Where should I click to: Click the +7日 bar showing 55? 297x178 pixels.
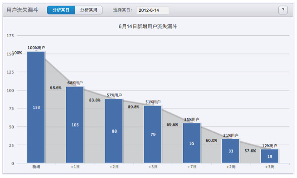click(x=192, y=143)
